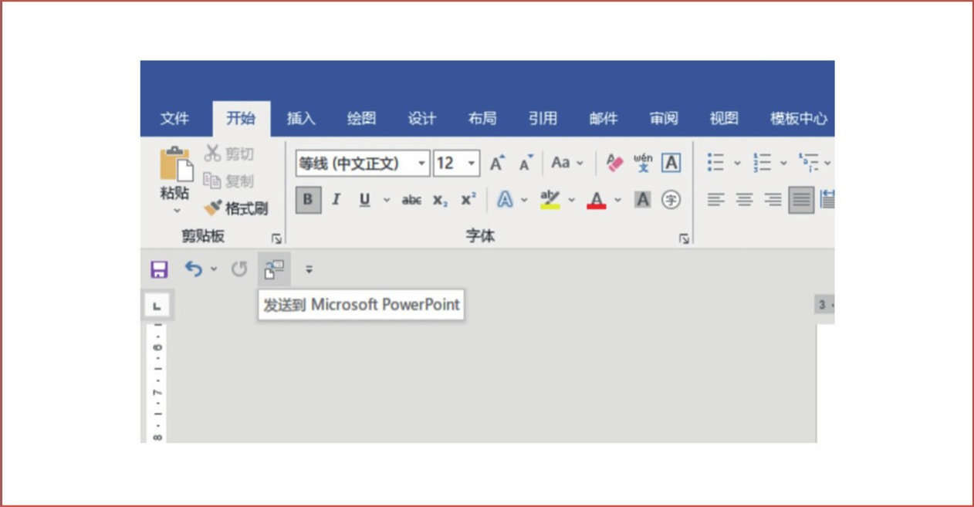Align text left
This screenshot has width=974, height=507.
[x=716, y=200]
